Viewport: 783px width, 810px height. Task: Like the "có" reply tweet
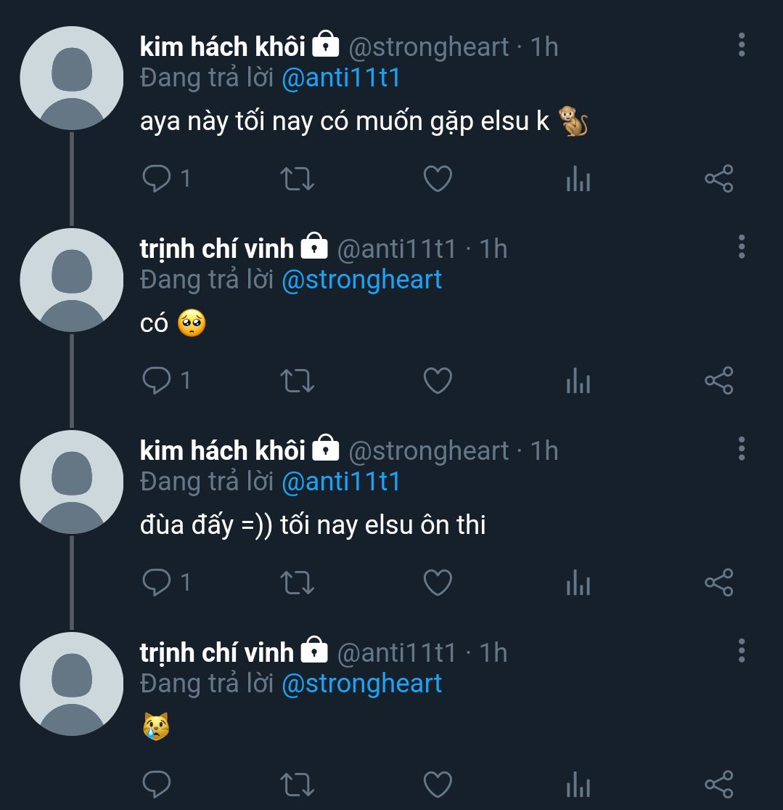point(438,381)
